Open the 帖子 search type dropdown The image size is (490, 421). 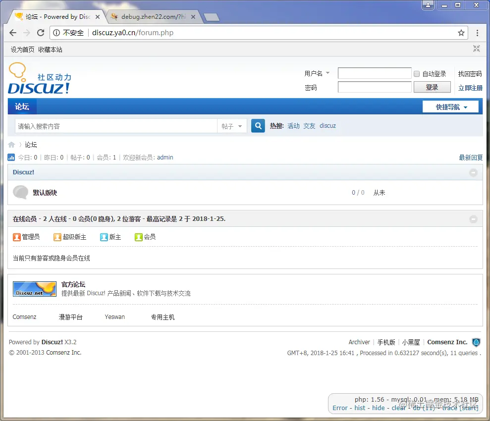tap(231, 126)
